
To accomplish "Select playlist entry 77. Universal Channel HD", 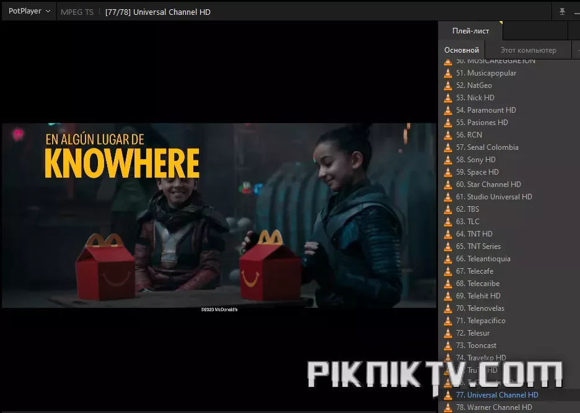I will click(509, 395).
